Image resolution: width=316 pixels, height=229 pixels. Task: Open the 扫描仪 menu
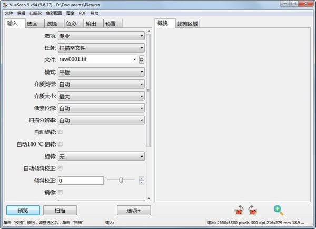click(x=37, y=13)
